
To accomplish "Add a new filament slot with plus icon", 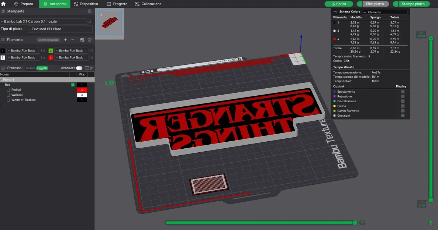I will pos(65,40).
